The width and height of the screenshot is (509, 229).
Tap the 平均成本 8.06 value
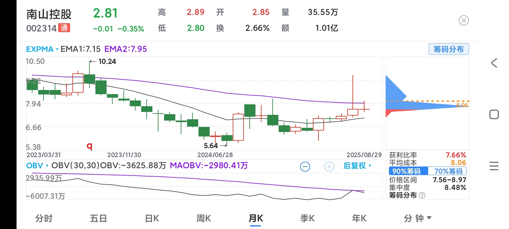pos(458,163)
